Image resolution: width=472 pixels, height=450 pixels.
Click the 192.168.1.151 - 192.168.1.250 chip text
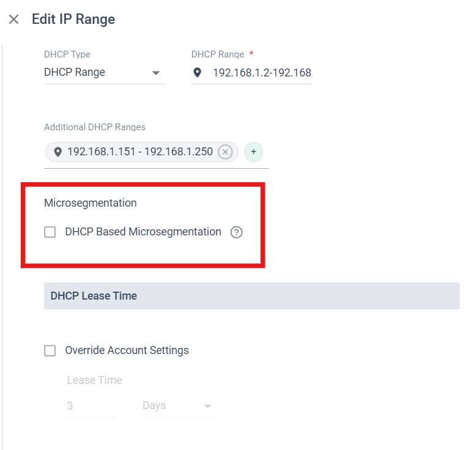pos(140,152)
